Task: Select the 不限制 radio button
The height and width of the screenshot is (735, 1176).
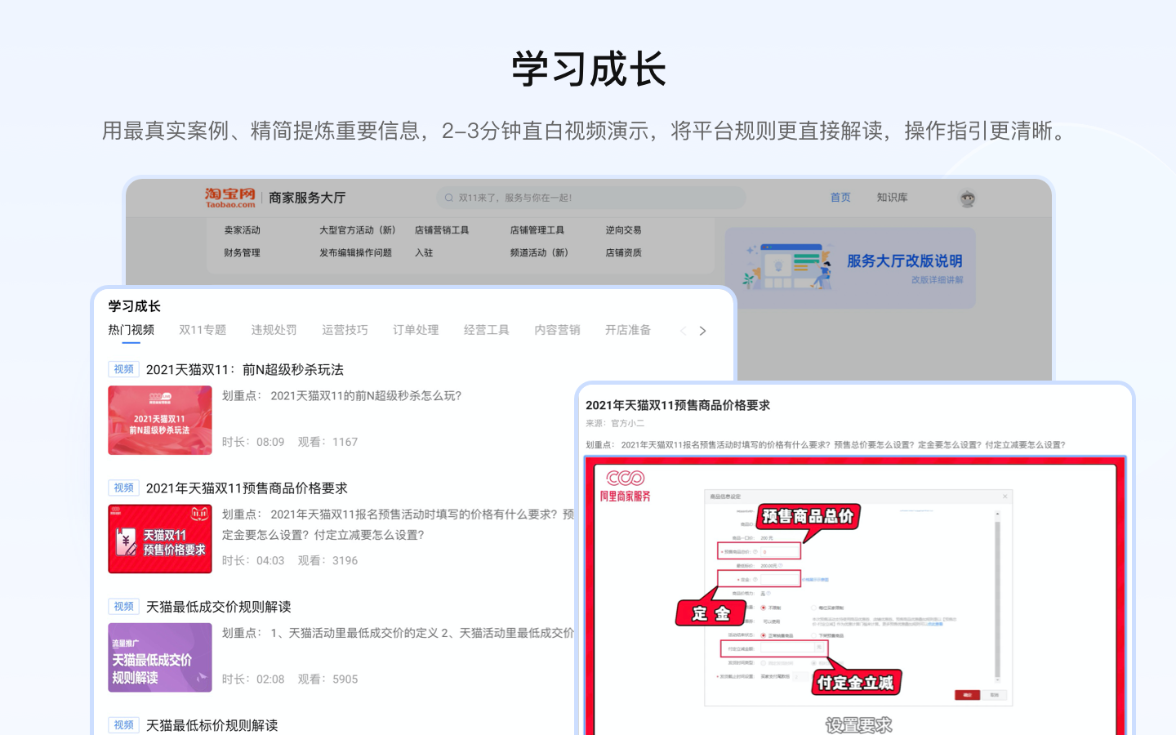Action: coord(764,608)
